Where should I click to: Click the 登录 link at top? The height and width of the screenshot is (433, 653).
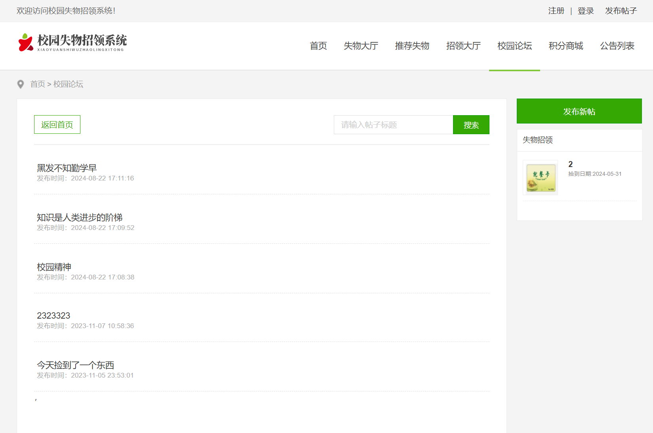586,11
